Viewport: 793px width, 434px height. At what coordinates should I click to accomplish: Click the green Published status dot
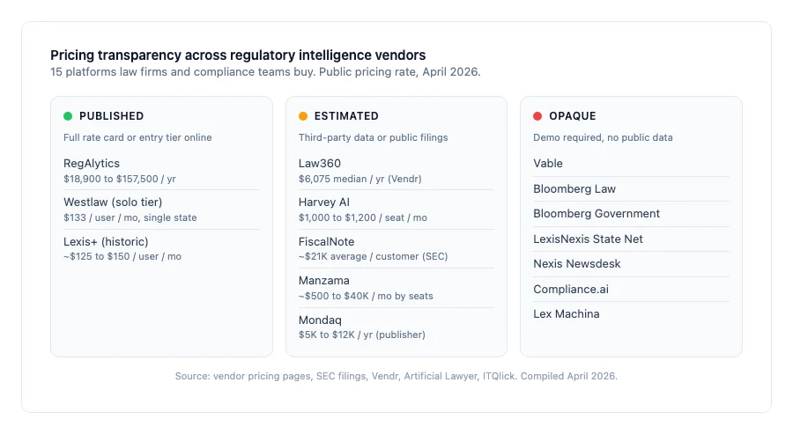[x=68, y=116]
